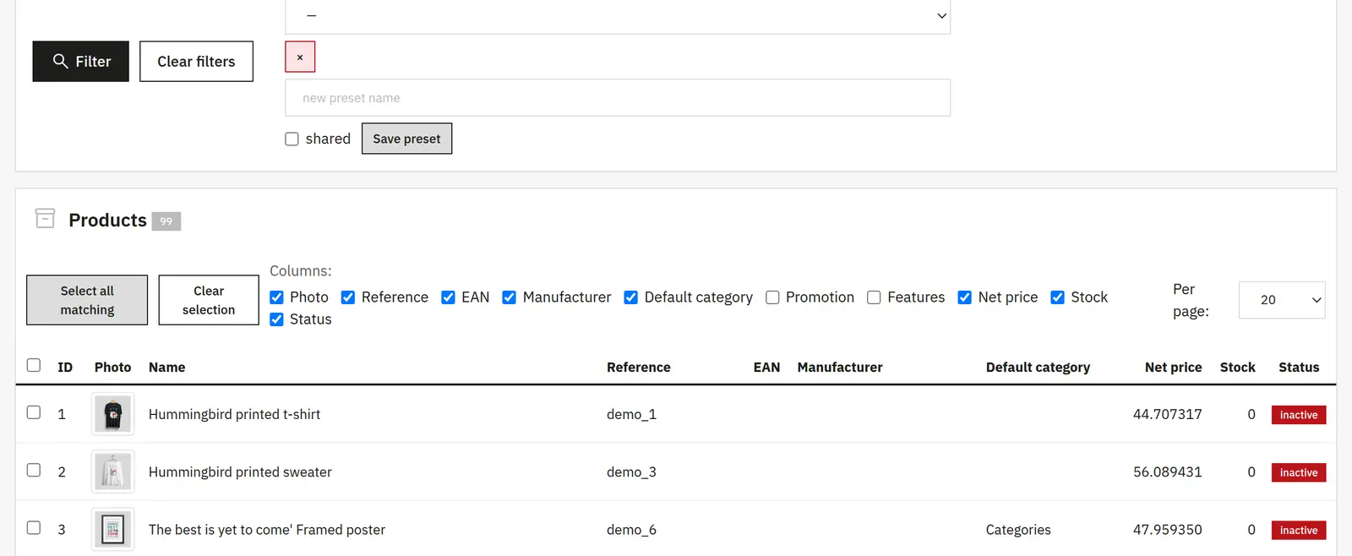Click the Products archive box icon

click(46, 219)
